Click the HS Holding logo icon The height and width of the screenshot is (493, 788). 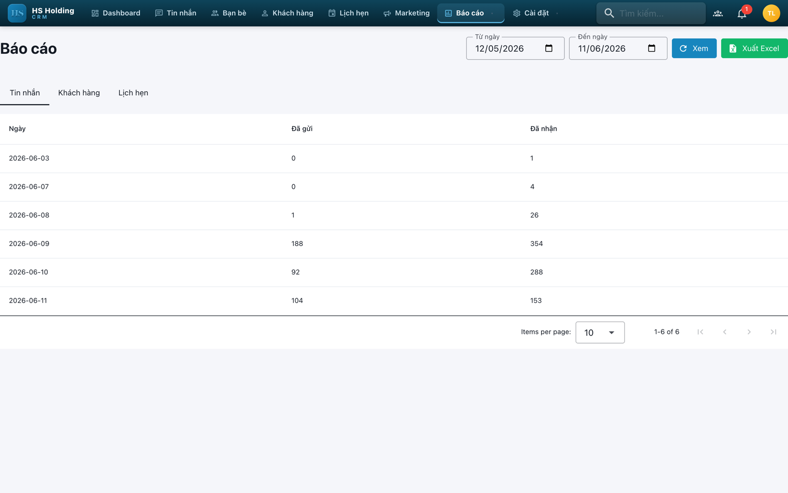tap(17, 13)
